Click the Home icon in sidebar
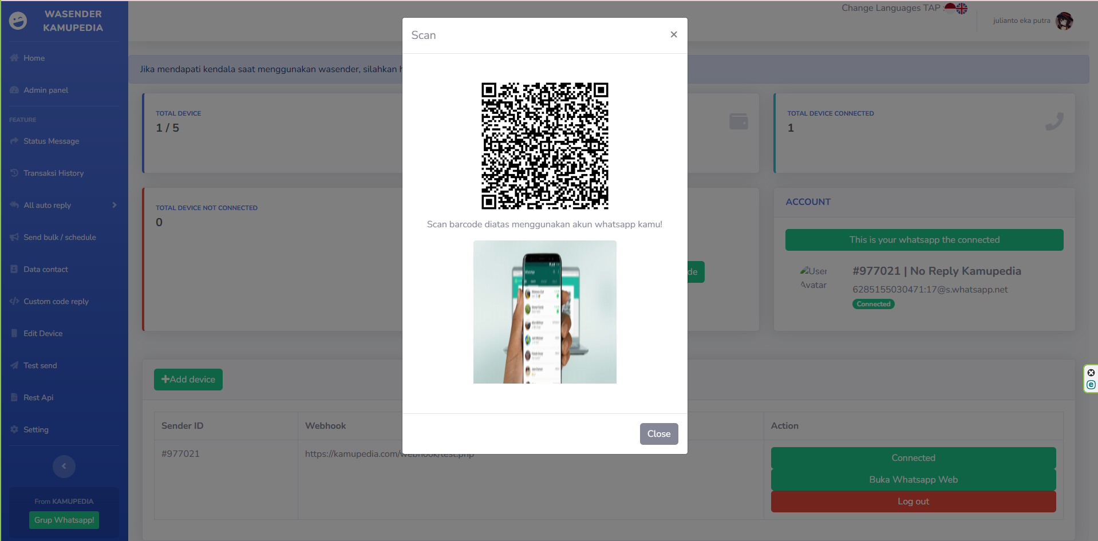 pos(14,58)
